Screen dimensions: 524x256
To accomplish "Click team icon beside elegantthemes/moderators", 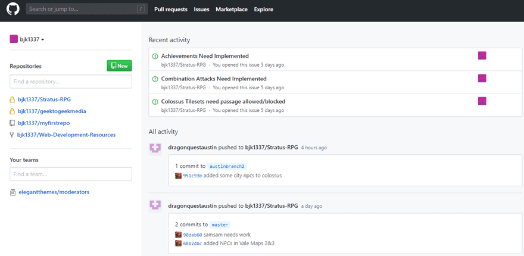I will click(x=13, y=192).
